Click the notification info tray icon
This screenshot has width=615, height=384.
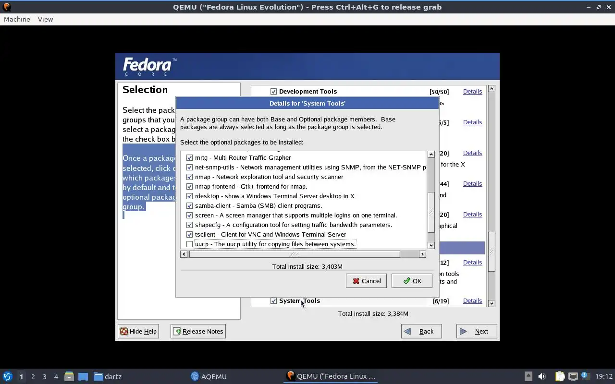[x=585, y=376]
